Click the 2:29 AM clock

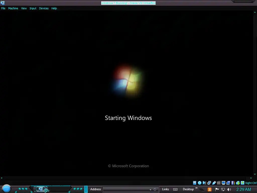(x=243, y=189)
